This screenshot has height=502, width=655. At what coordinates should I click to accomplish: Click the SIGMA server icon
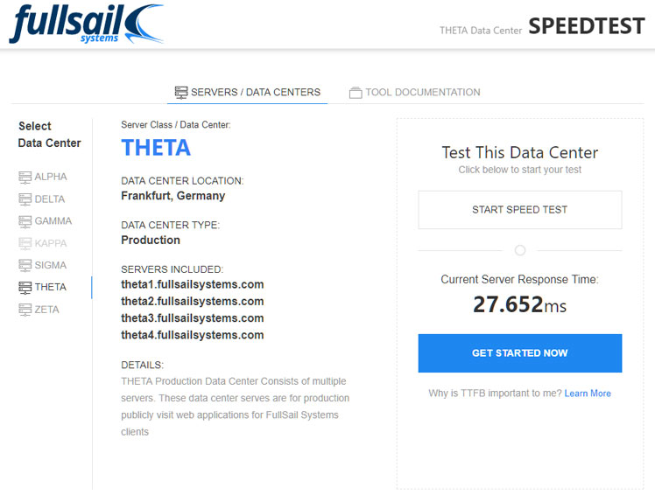pos(25,265)
